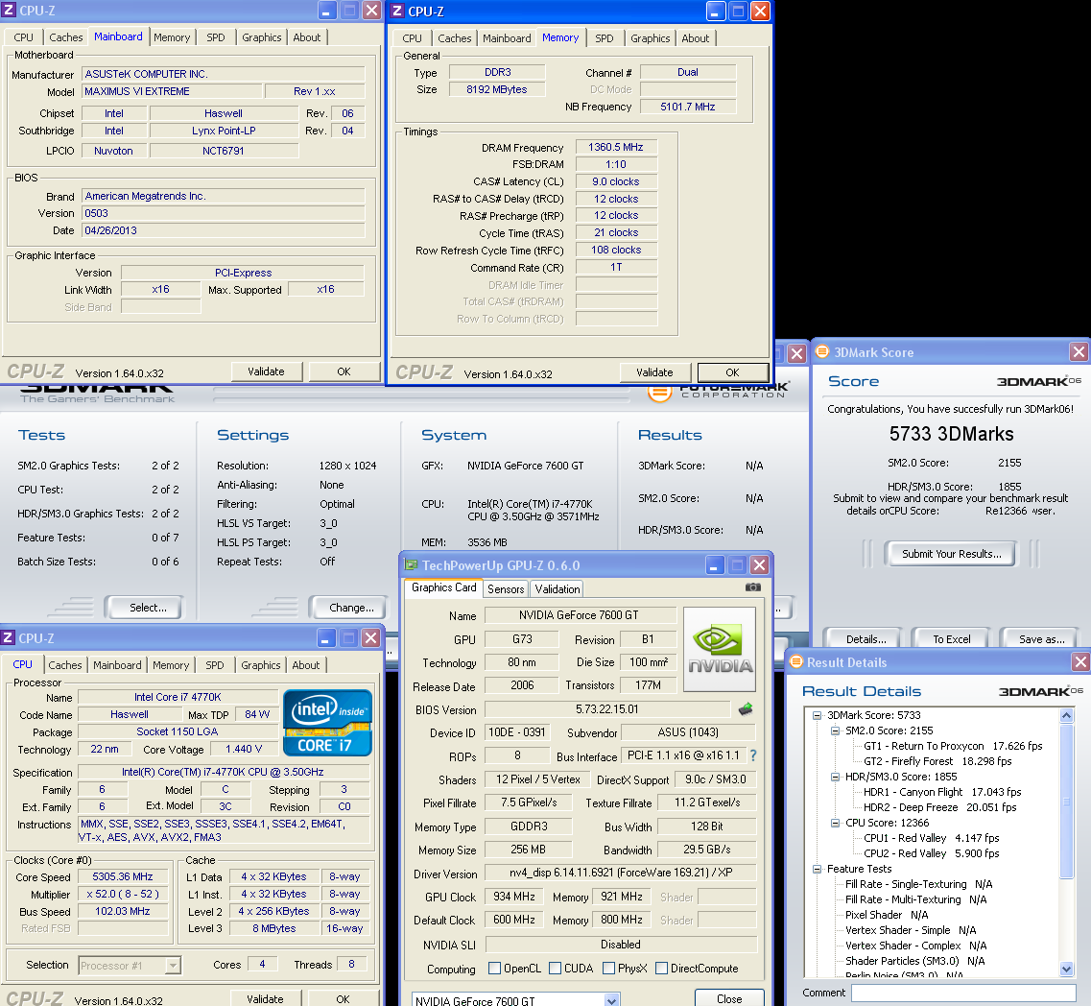Click the Core Speed 5305.36 MHz value
This screenshot has width=1091, height=1006.
coord(123,876)
